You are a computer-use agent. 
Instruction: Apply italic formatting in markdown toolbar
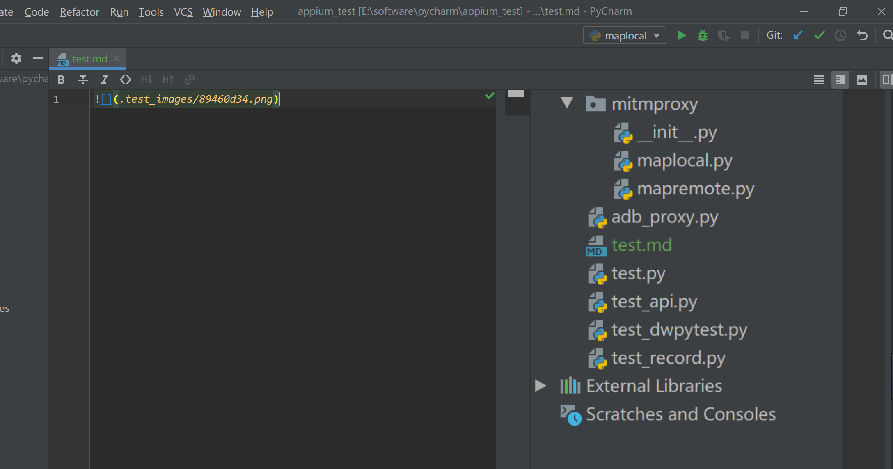(104, 80)
